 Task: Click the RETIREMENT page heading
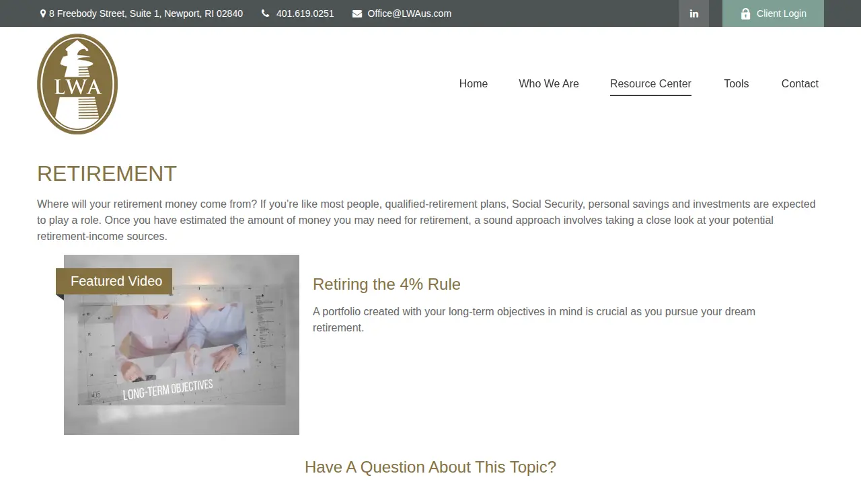coord(107,173)
